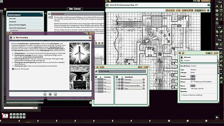Open the 'Parcel: 6. The Foundry' link

[x=22, y=69]
